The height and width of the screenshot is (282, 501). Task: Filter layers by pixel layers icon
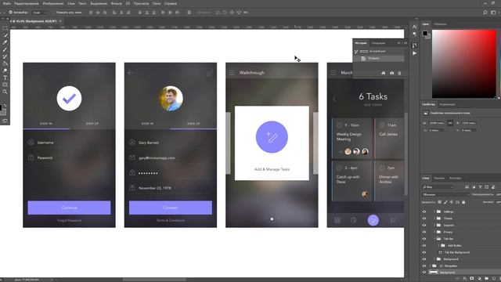[x=467, y=187]
